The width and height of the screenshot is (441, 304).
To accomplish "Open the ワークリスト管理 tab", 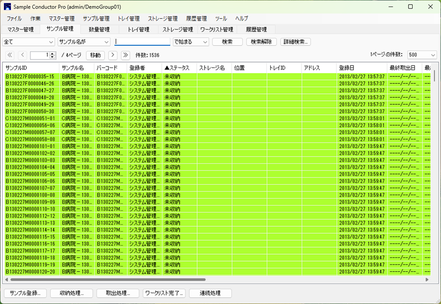I will pos(217,30).
